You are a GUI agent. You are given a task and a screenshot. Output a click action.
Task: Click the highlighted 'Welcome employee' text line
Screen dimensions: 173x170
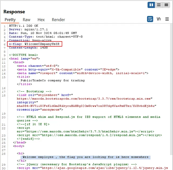pos(85,157)
